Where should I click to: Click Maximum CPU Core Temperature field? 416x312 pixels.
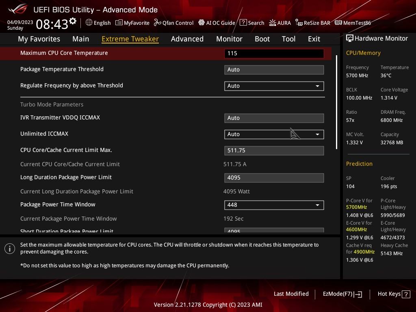coord(274,53)
